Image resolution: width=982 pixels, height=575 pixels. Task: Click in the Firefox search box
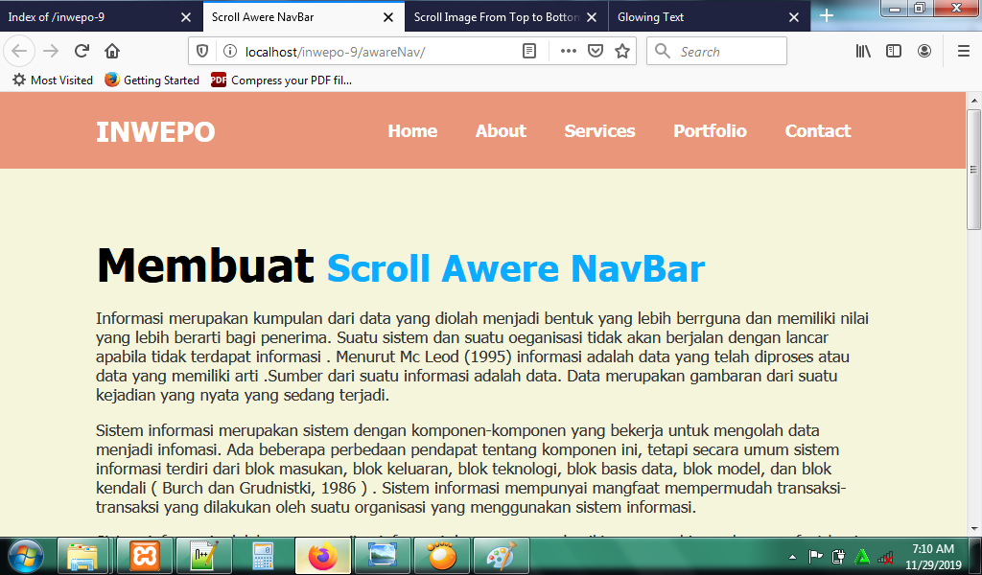729,51
